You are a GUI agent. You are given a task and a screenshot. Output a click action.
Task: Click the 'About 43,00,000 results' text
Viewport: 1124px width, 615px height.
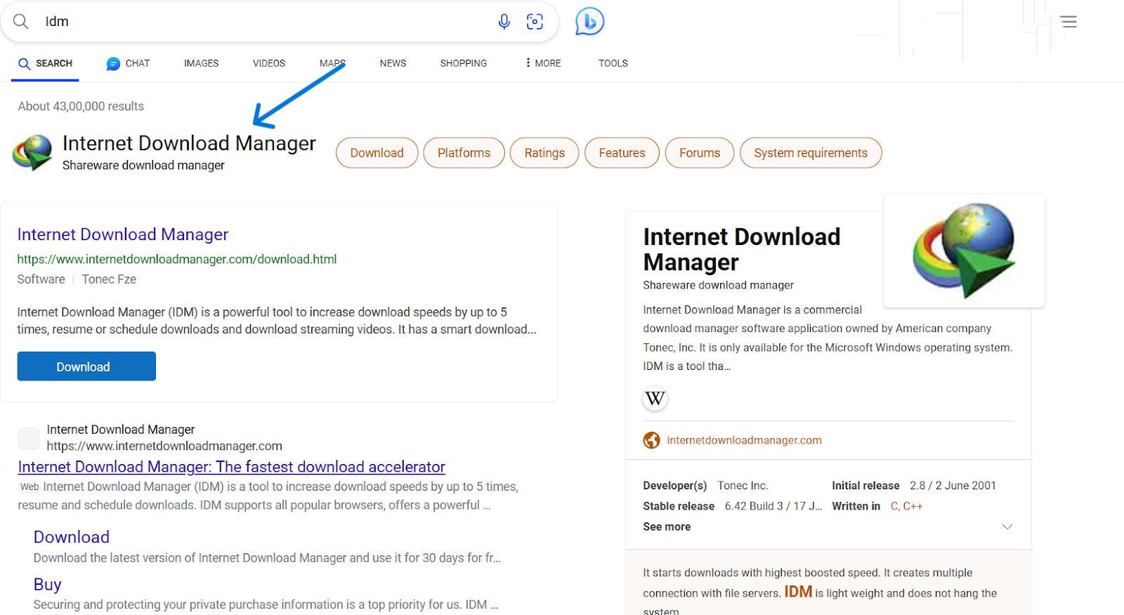coord(81,106)
